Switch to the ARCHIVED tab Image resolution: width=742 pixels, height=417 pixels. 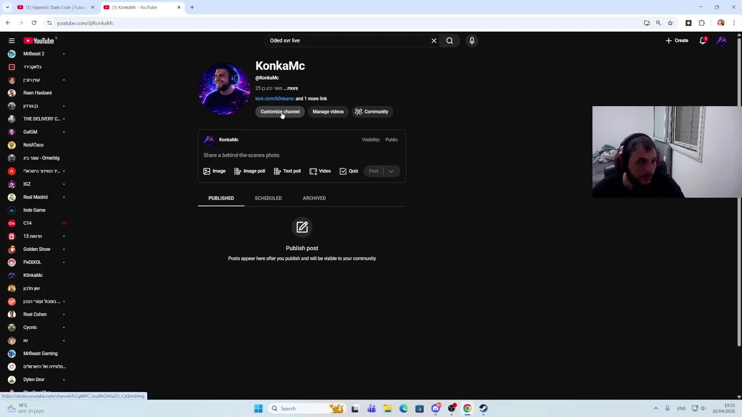(314, 198)
